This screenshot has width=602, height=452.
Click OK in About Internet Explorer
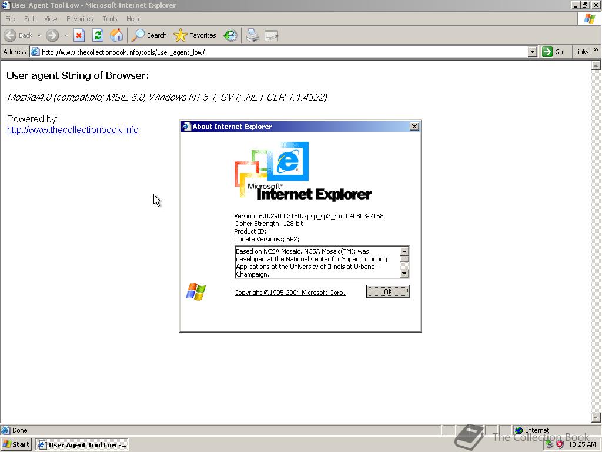(388, 292)
